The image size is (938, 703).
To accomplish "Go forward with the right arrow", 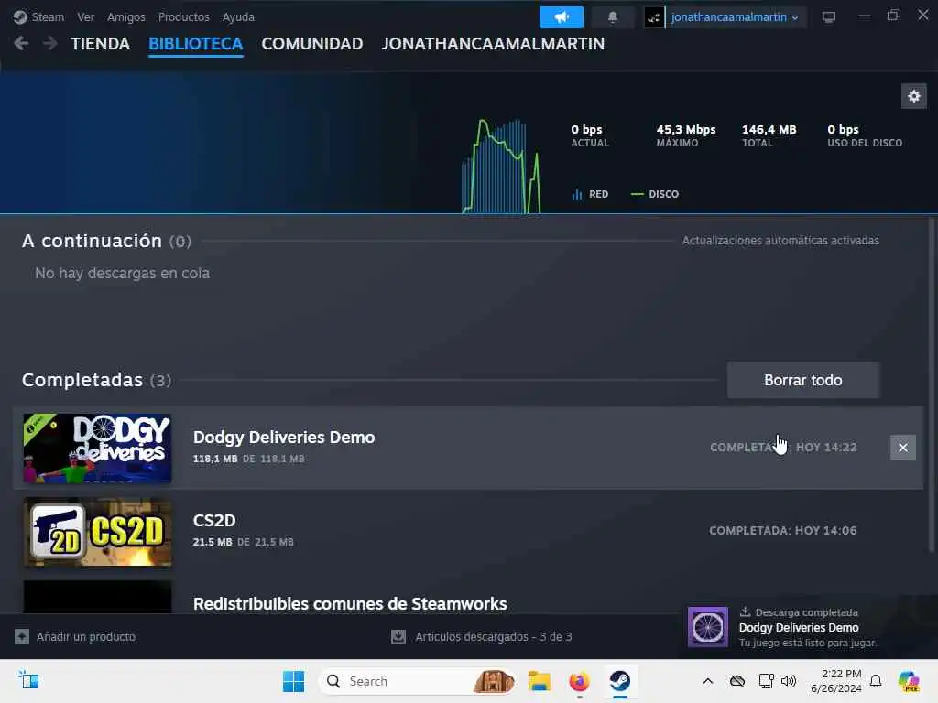I will click(50, 43).
